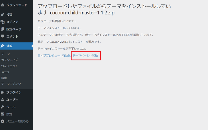Open the テーマ submenu item
Image resolution: width=208 pixels, height=130 pixels.
click(x=5, y=54)
